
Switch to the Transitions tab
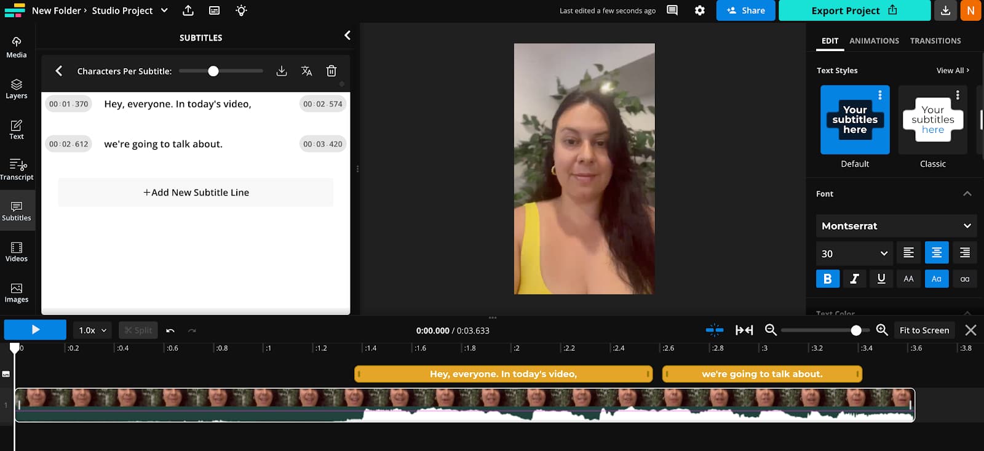point(935,41)
